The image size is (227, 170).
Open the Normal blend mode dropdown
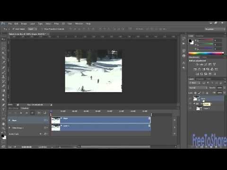point(198,88)
